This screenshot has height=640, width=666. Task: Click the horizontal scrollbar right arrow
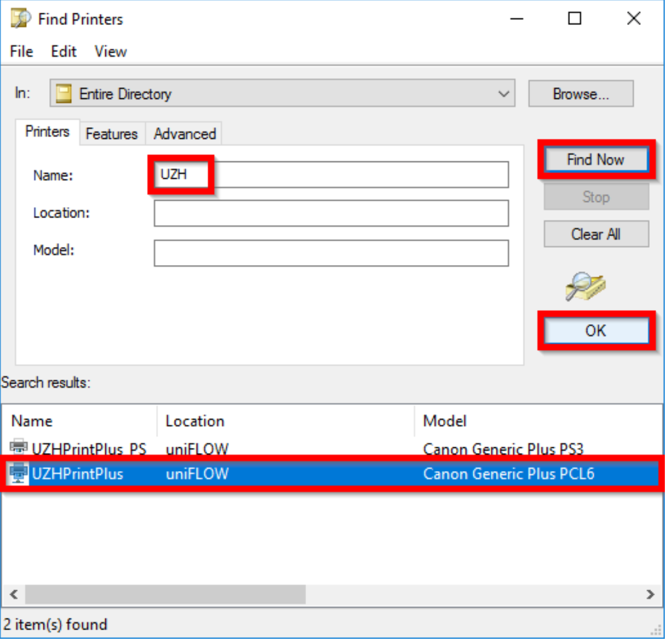tap(650, 594)
